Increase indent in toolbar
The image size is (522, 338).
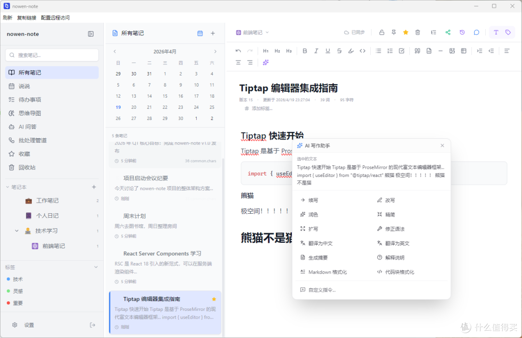click(479, 51)
